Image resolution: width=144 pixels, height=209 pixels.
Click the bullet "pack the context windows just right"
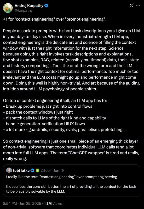[38, 112]
